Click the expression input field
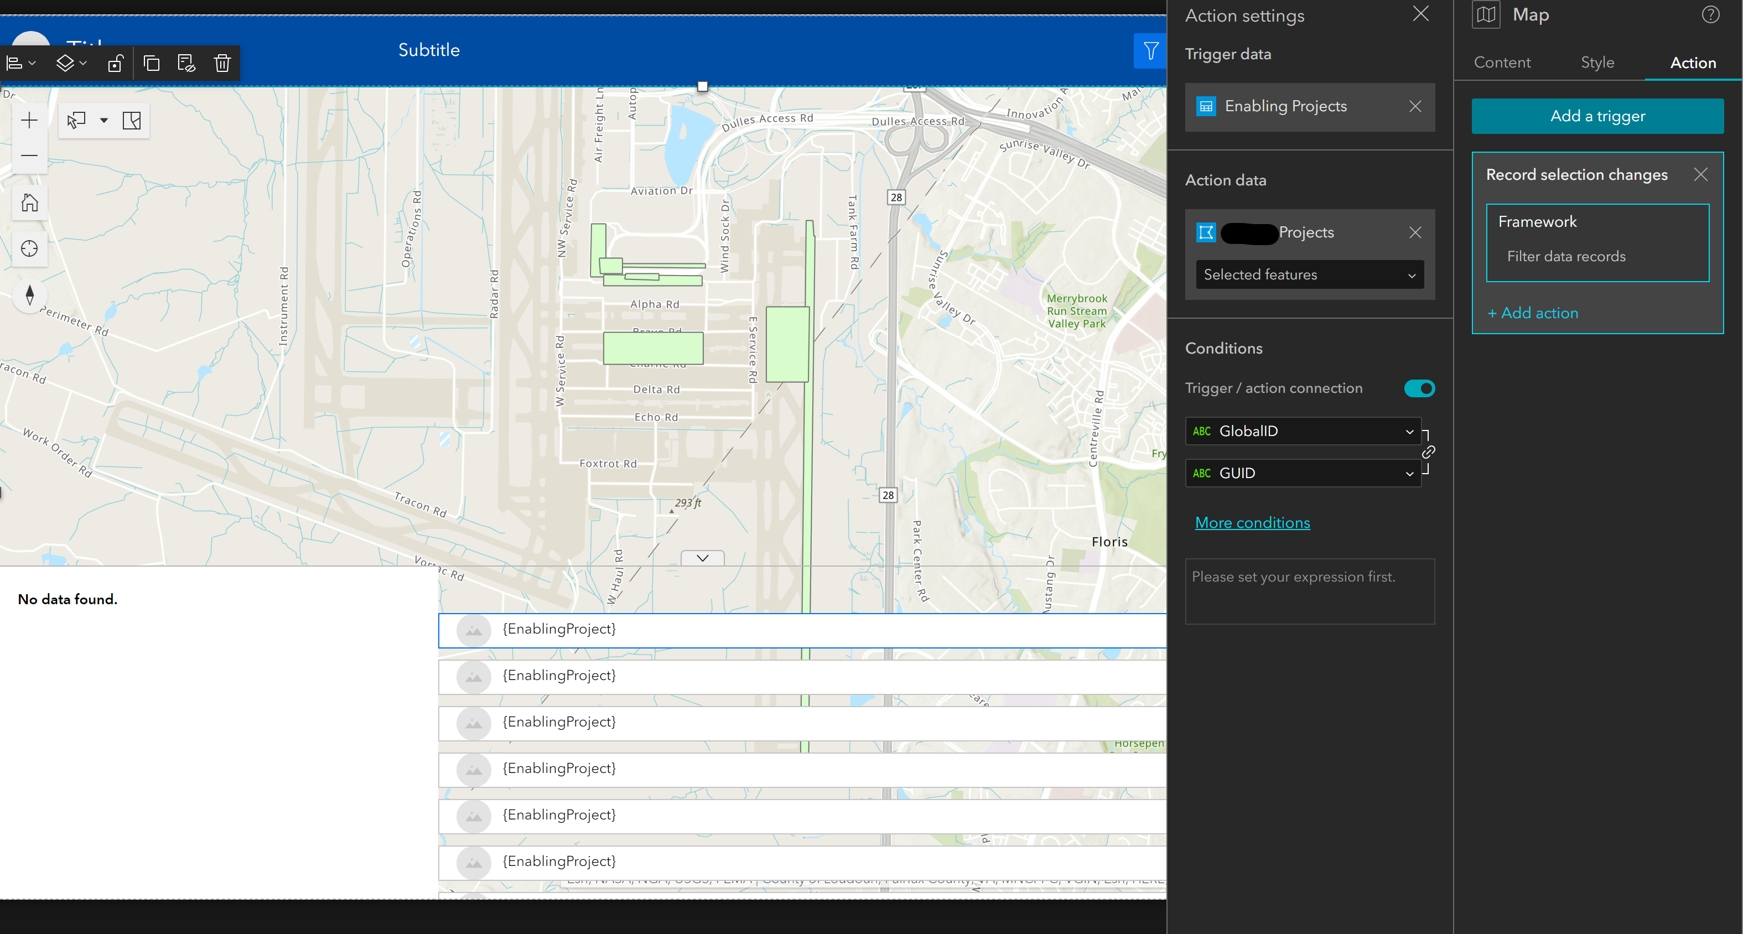The width and height of the screenshot is (1743, 934). [x=1309, y=591]
